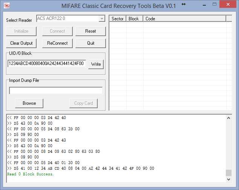Click log line "<< FF 00 00 00 05 D4 08 63 3D 00"
The height and width of the screenshot is (190, 239).
pos(43,129)
